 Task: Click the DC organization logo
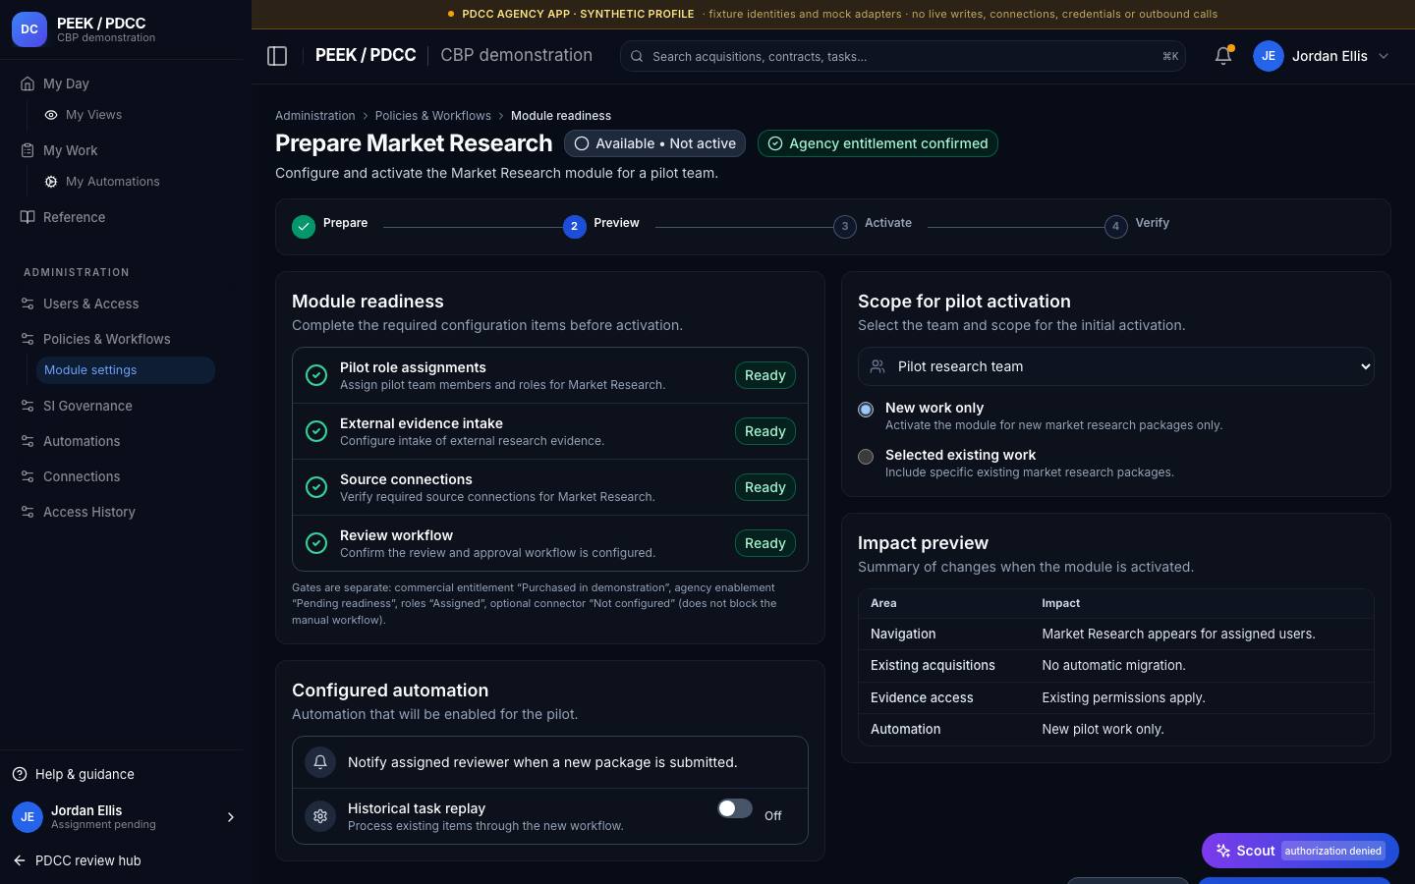[x=29, y=29]
